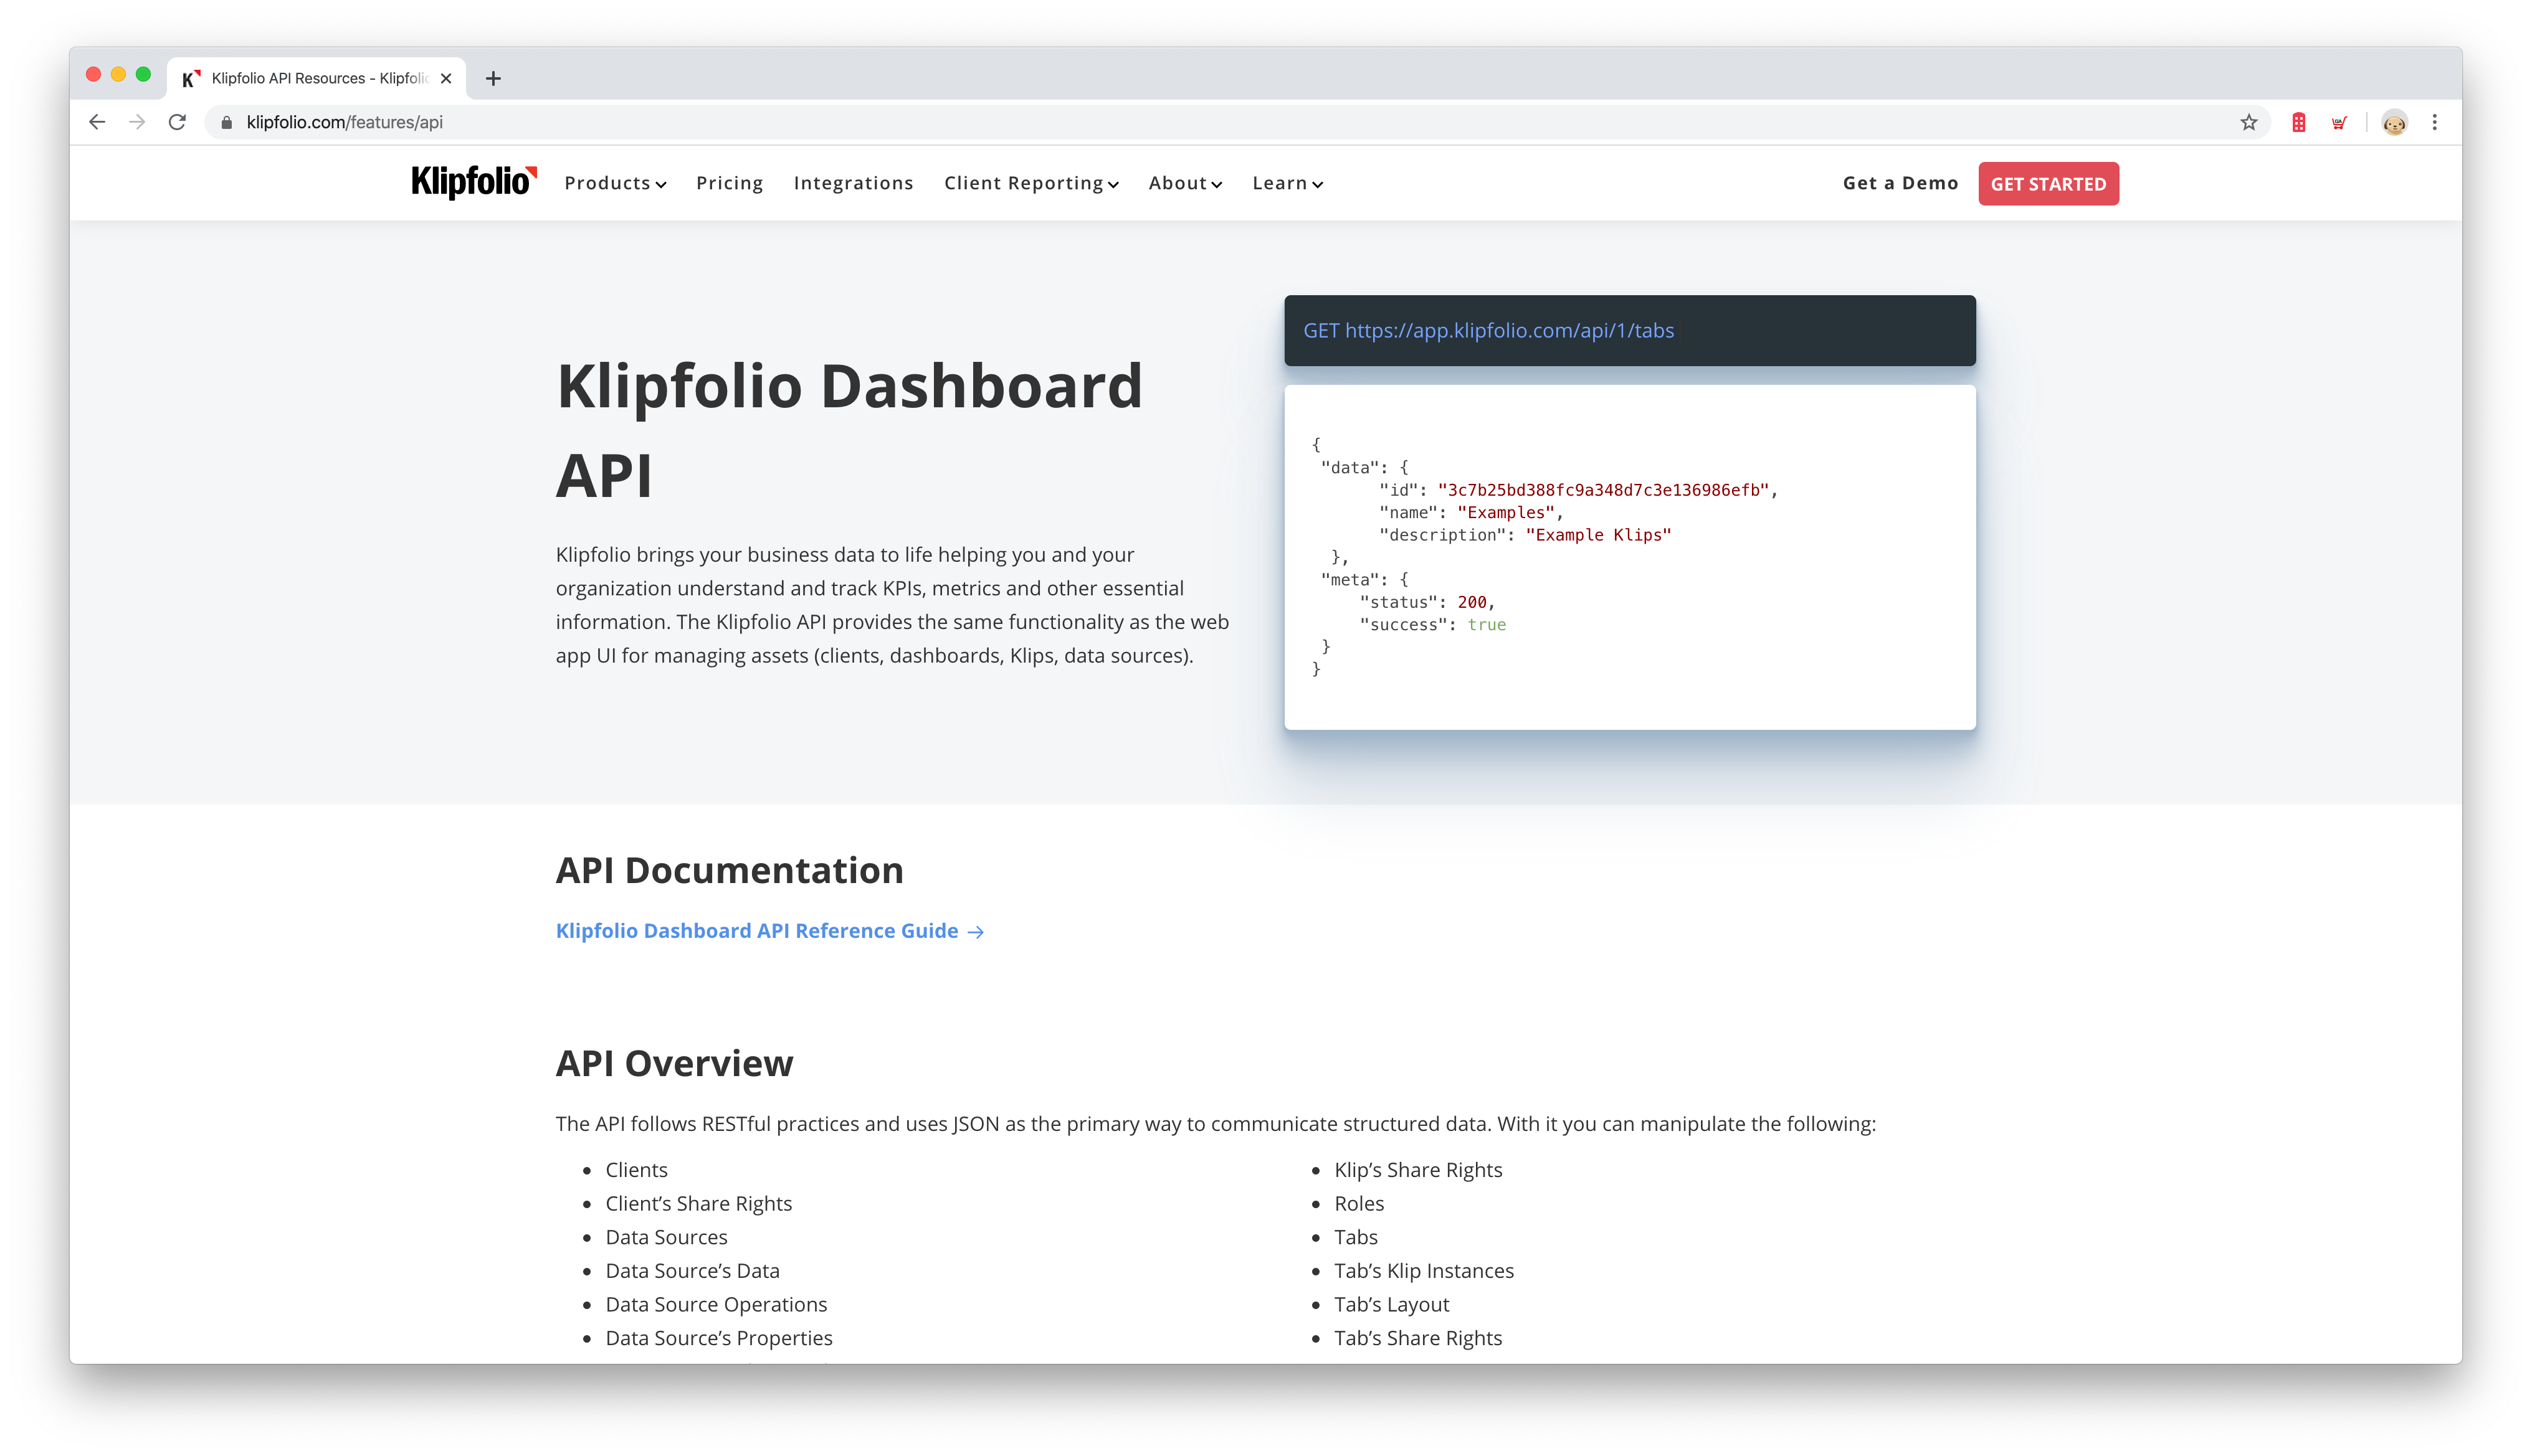The image size is (2532, 1456).
Task: Click the macOS green fullscreen window button
Action: click(x=143, y=74)
